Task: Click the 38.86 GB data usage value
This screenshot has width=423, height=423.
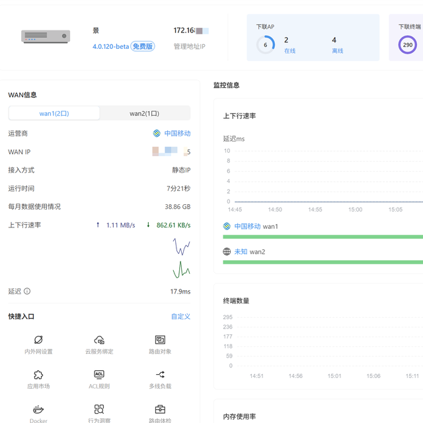Action: pyautogui.click(x=178, y=207)
